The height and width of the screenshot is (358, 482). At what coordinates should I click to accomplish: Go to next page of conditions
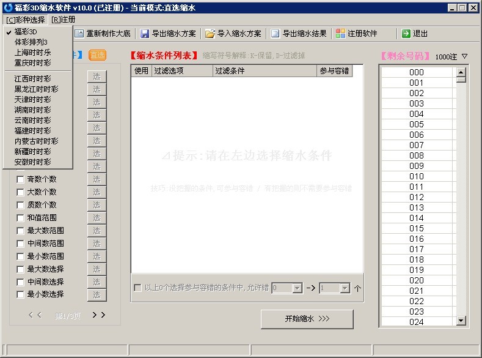[x=98, y=315]
